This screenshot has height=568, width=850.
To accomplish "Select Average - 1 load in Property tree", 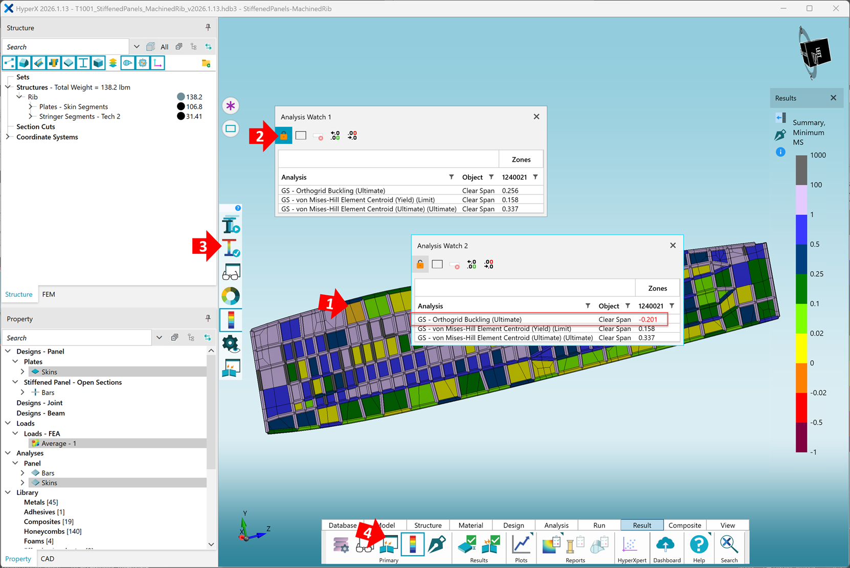I will [x=59, y=444].
